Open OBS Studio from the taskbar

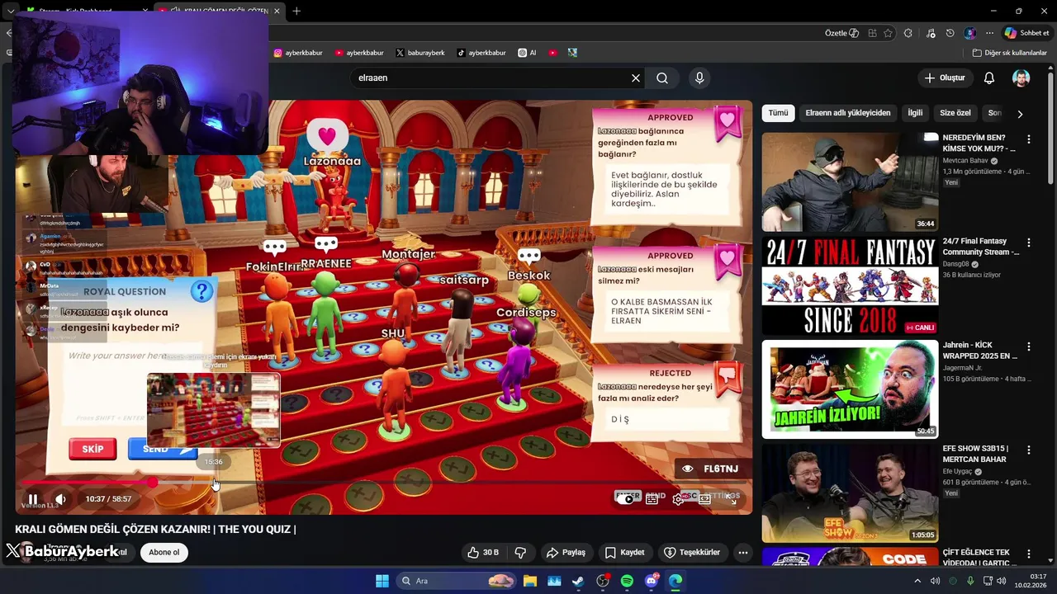coord(603,581)
